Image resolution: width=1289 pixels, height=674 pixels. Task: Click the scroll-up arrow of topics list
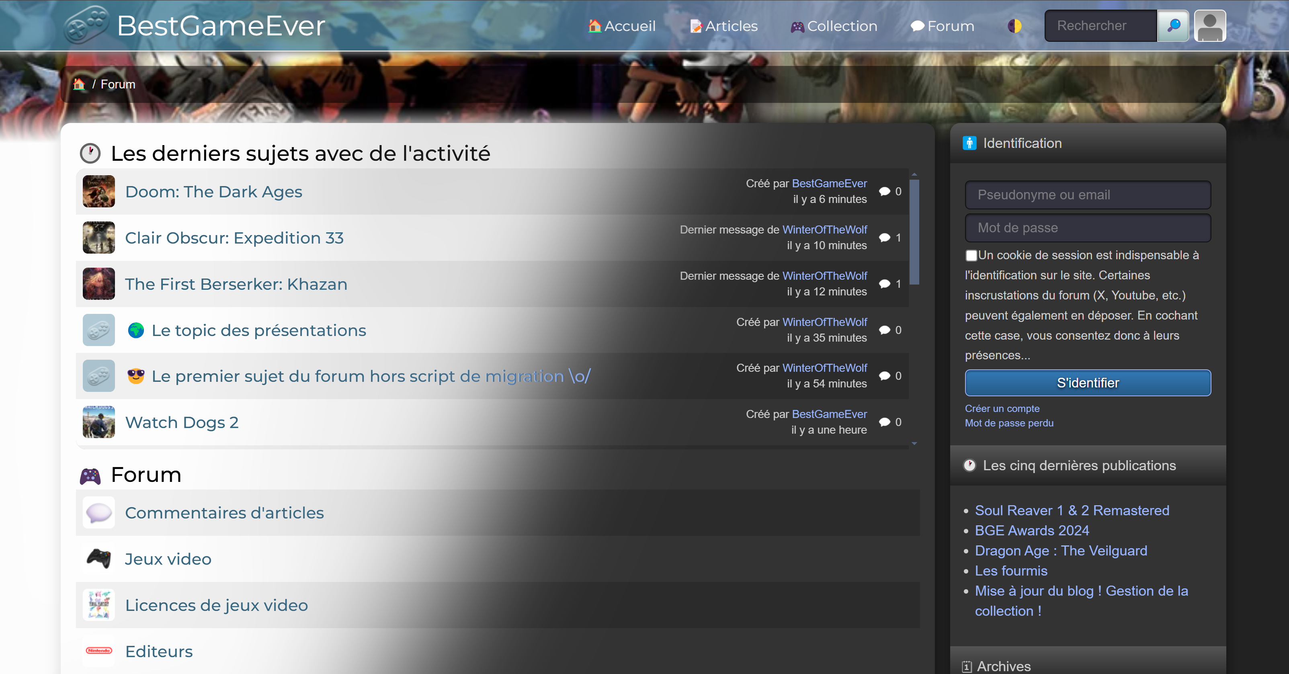coord(914,174)
